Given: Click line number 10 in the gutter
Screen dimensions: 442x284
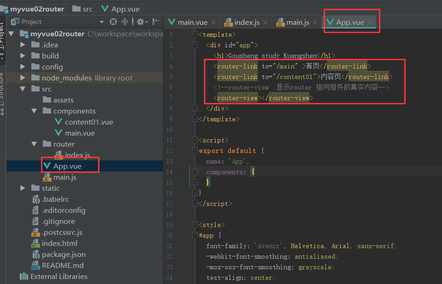Looking at the screenshot, I should (169, 130).
